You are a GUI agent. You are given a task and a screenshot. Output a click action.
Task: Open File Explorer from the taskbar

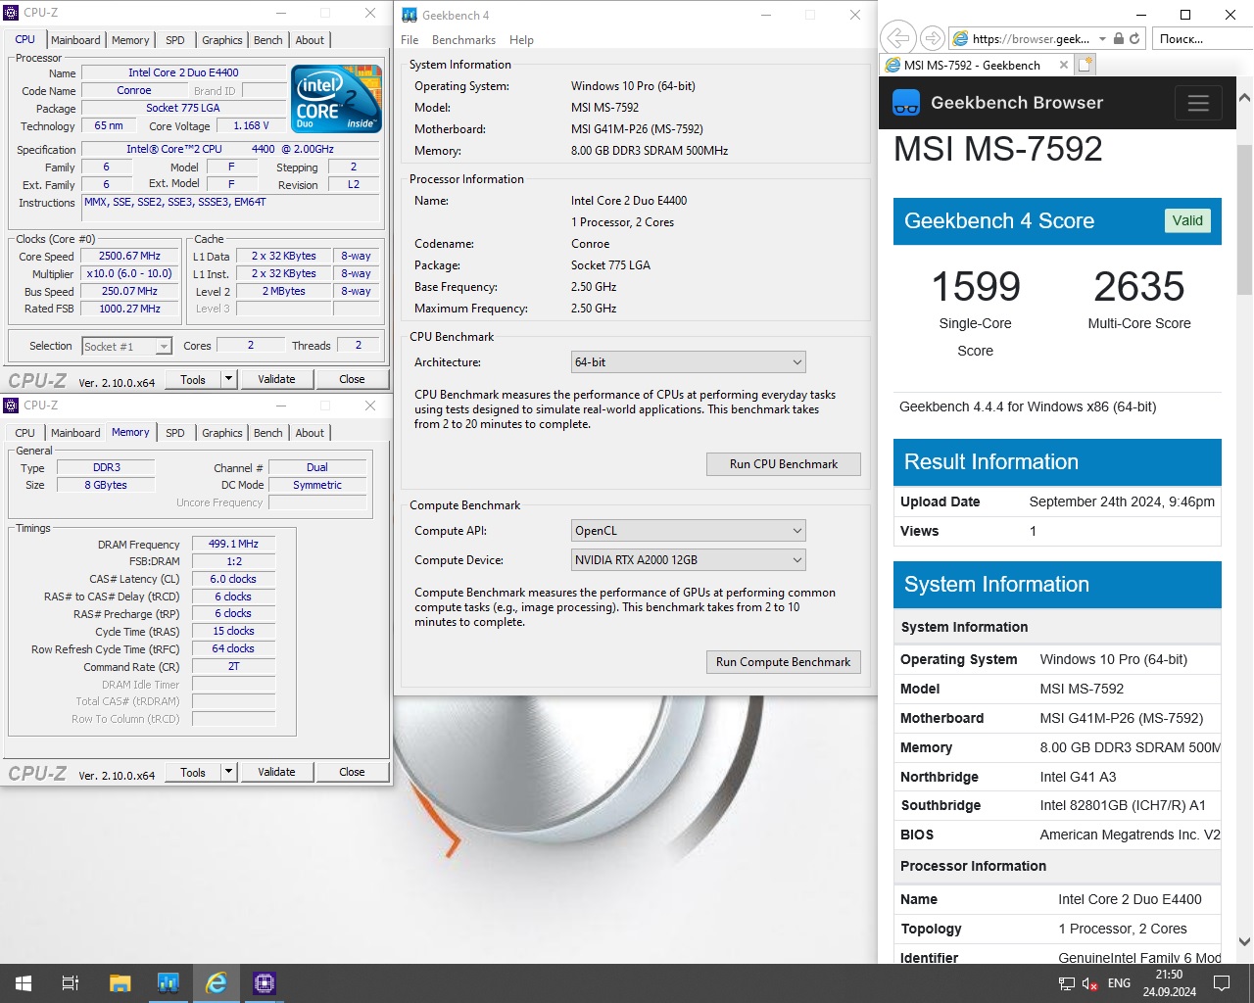(120, 983)
